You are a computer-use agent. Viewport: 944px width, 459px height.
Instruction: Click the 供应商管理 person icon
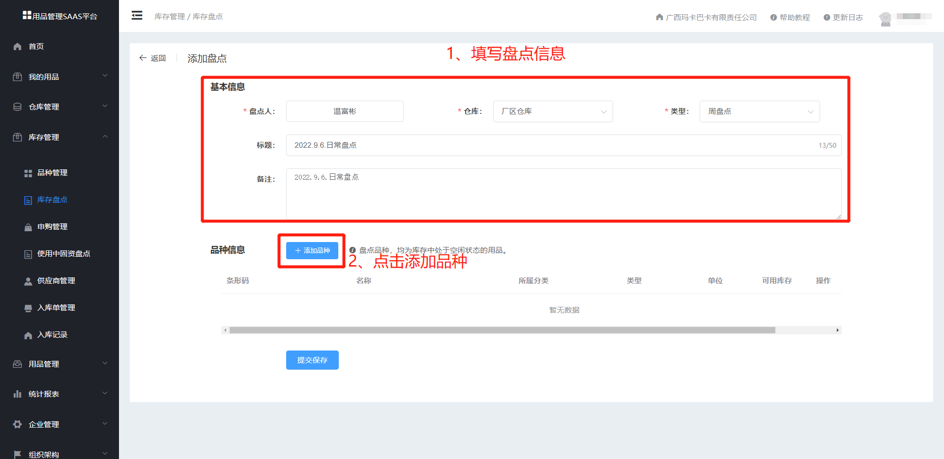[x=28, y=281]
